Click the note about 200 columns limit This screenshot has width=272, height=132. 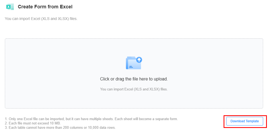tap(60, 128)
